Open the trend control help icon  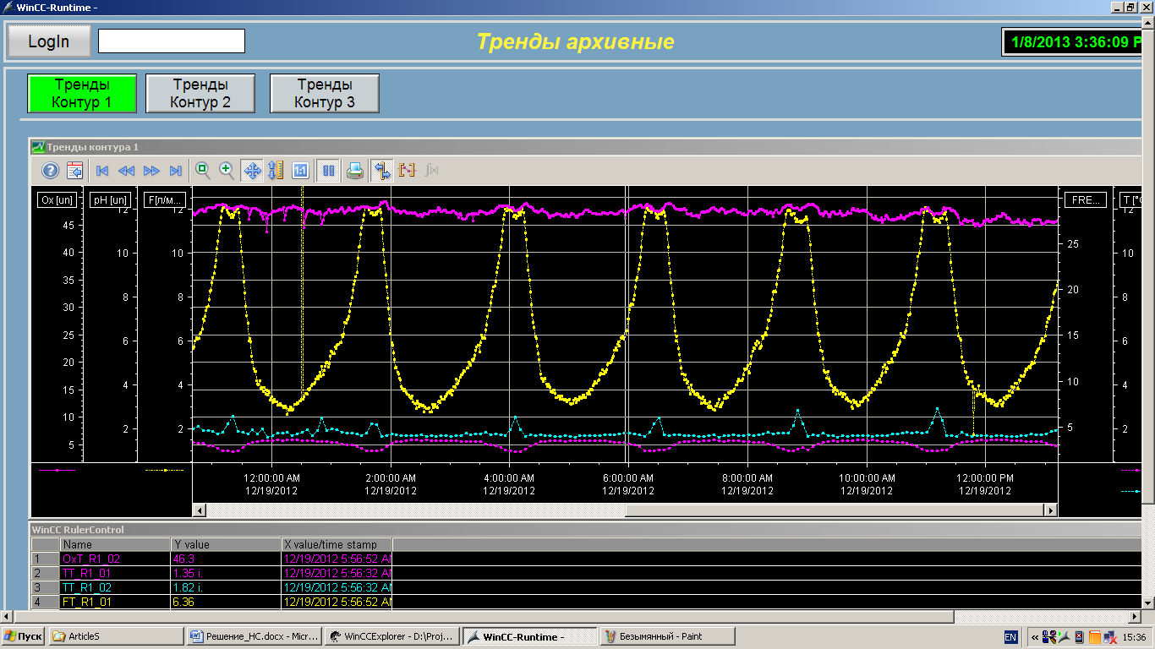(x=50, y=171)
